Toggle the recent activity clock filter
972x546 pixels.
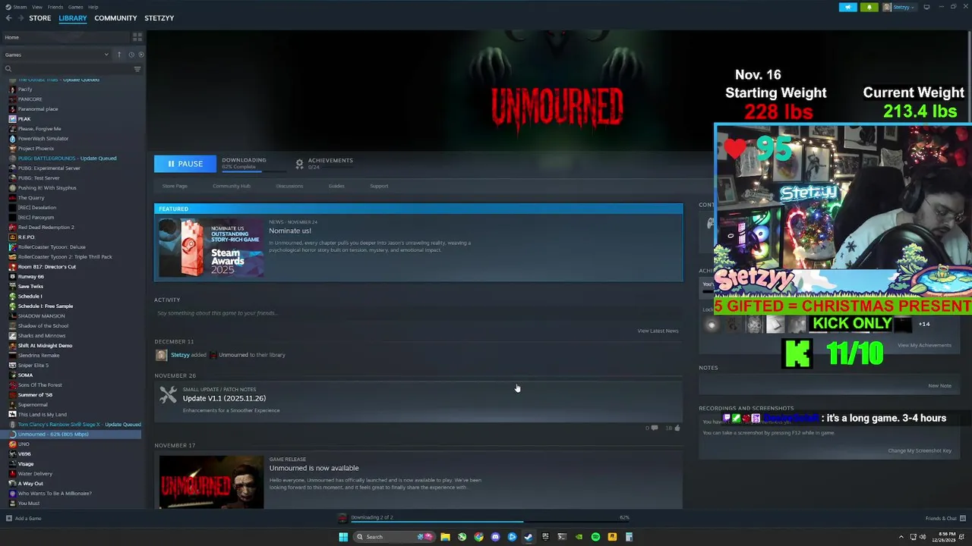pyautogui.click(x=131, y=55)
